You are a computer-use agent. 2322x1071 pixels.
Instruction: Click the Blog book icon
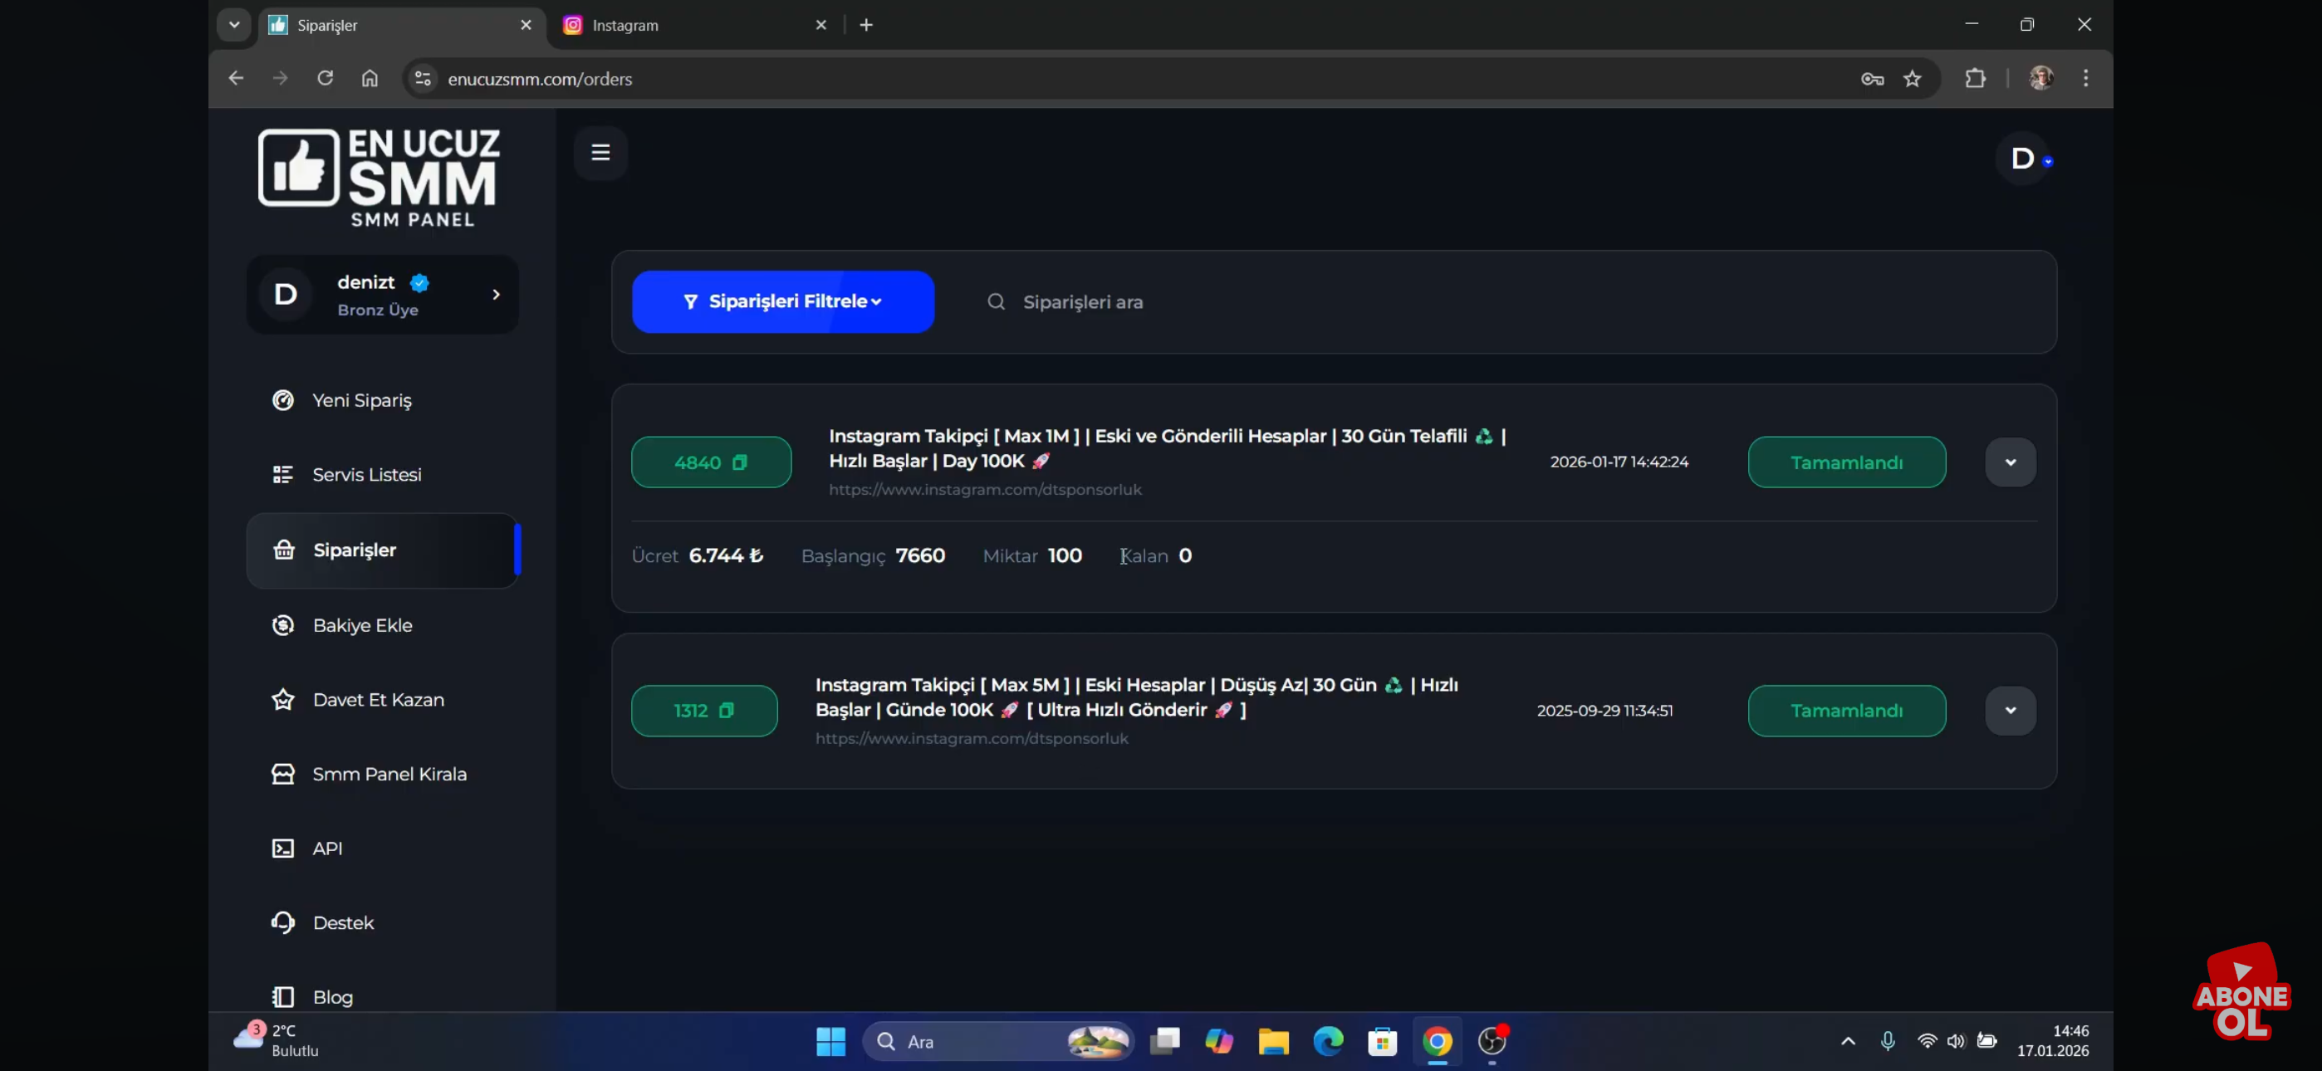coord(283,997)
